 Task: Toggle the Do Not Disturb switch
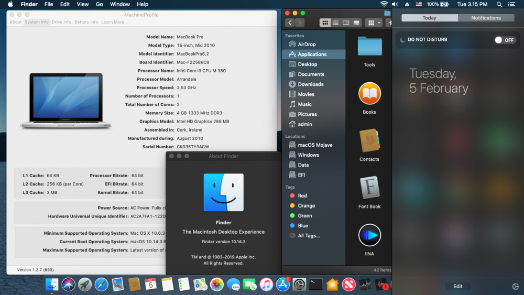click(505, 40)
